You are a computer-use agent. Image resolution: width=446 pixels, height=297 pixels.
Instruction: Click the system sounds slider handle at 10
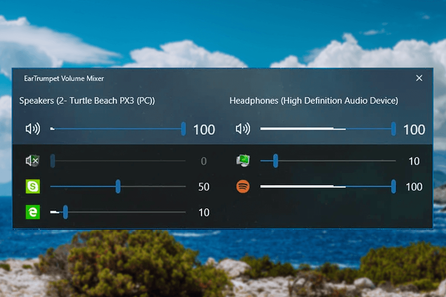[x=275, y=161]
